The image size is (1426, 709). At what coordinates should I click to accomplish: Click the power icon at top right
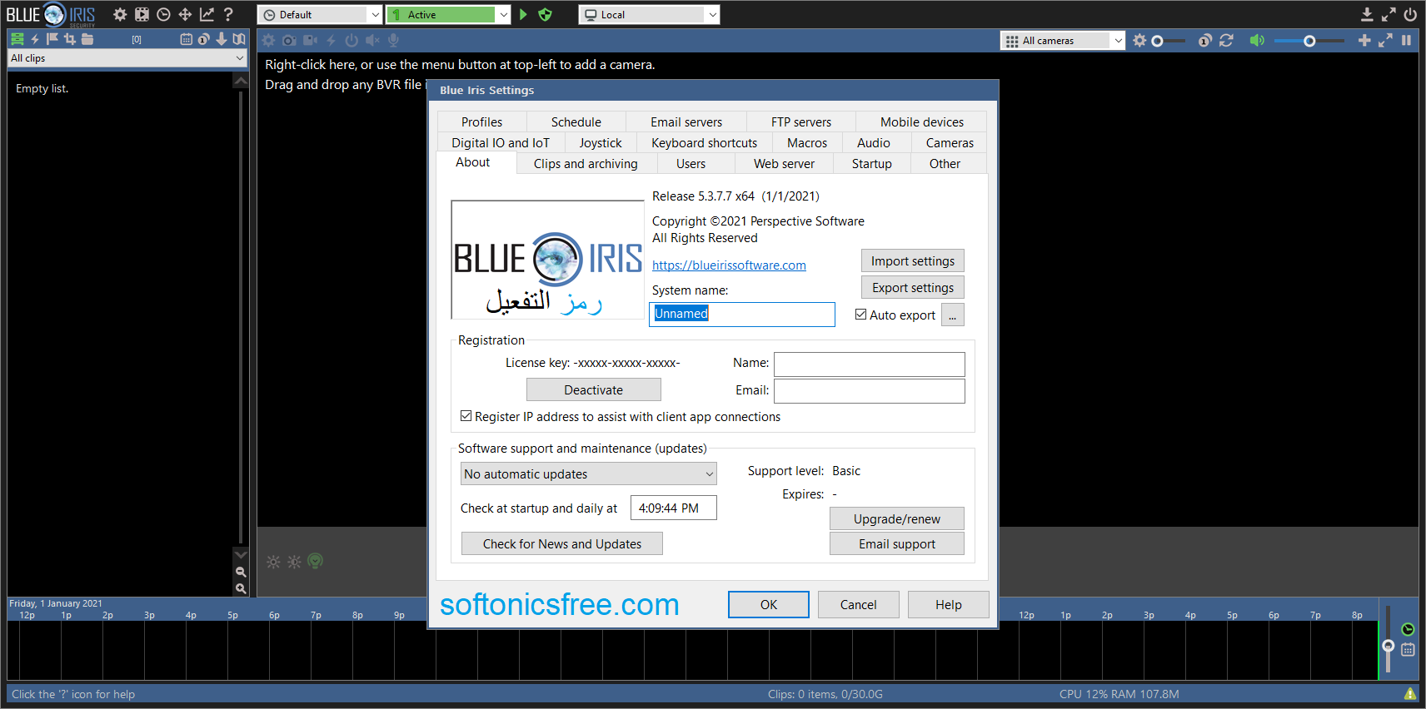coord(1410,14)
